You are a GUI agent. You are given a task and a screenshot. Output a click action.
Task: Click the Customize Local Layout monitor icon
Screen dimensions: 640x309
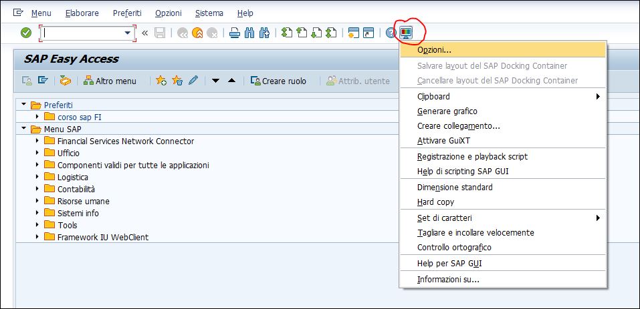(x=406, y=33)
